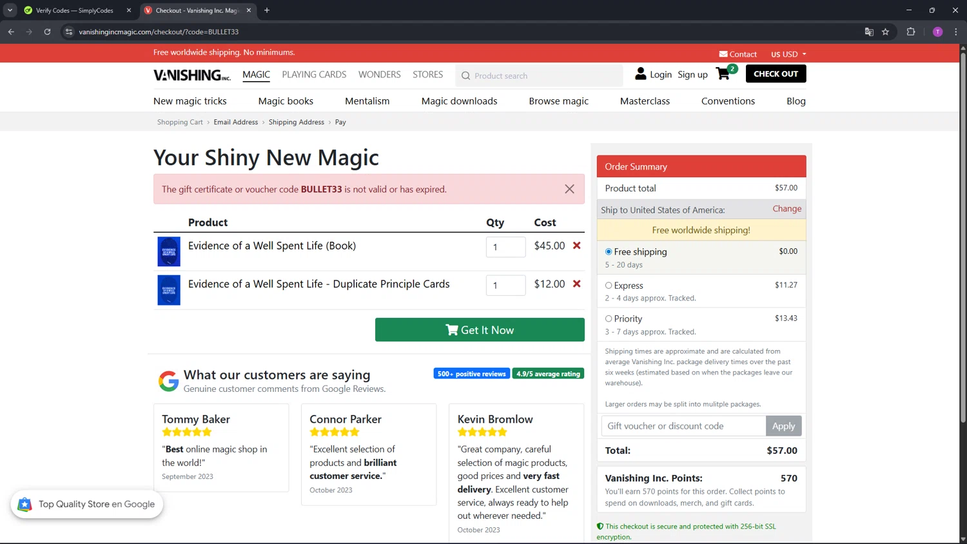The height and width of the screenshot is (544, 967).
Task: Click the browser back arrow
Action: (11, 32)
